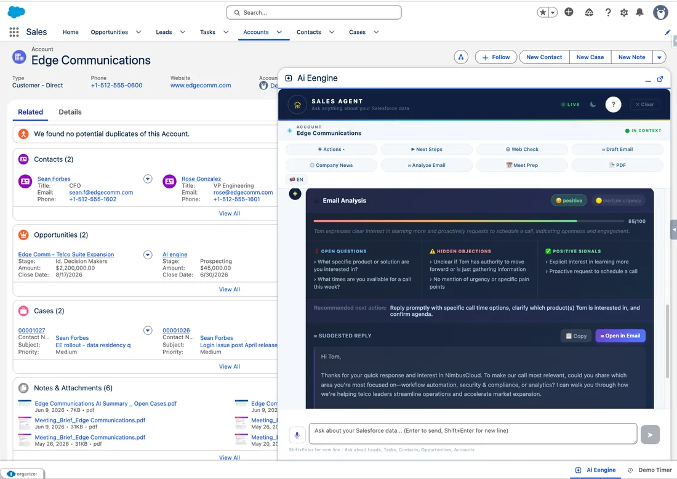
Task: Click the microphone voice input button
Action: (x=297, y=435)
